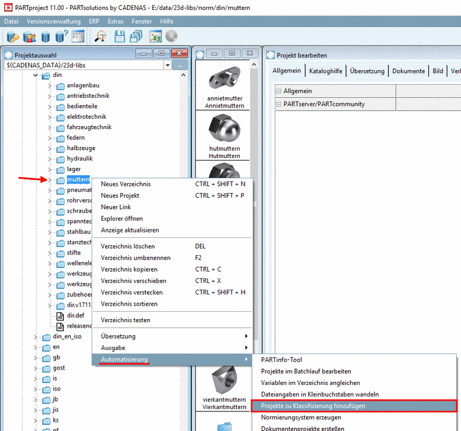
Task: Switch to the Übersetzung tab
Action: click(x=367, y=71)
